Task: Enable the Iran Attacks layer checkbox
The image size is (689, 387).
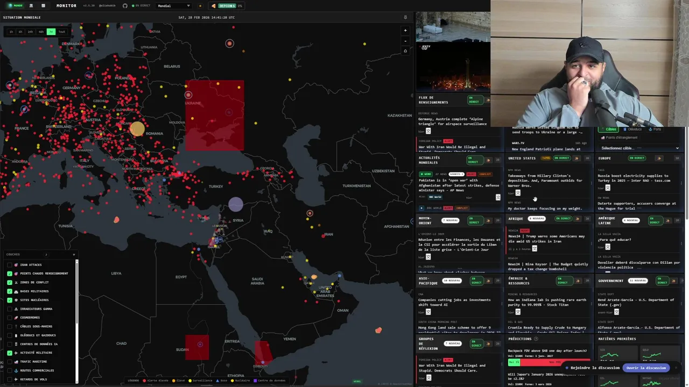Action: pos(10,264)
